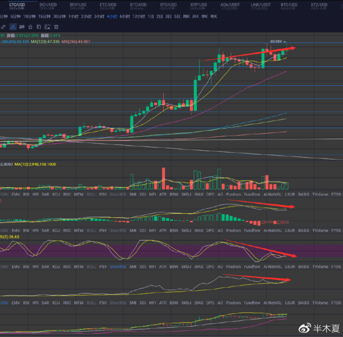Set the chart interval to 15分钟

tap(44, 16)
